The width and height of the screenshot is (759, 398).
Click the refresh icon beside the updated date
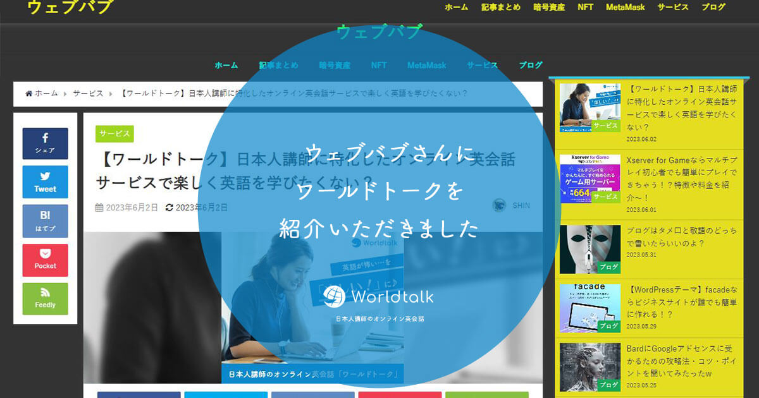tap(169, 207)
